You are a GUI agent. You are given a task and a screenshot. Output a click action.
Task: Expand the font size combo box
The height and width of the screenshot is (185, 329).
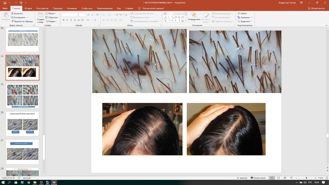(85, 15)
